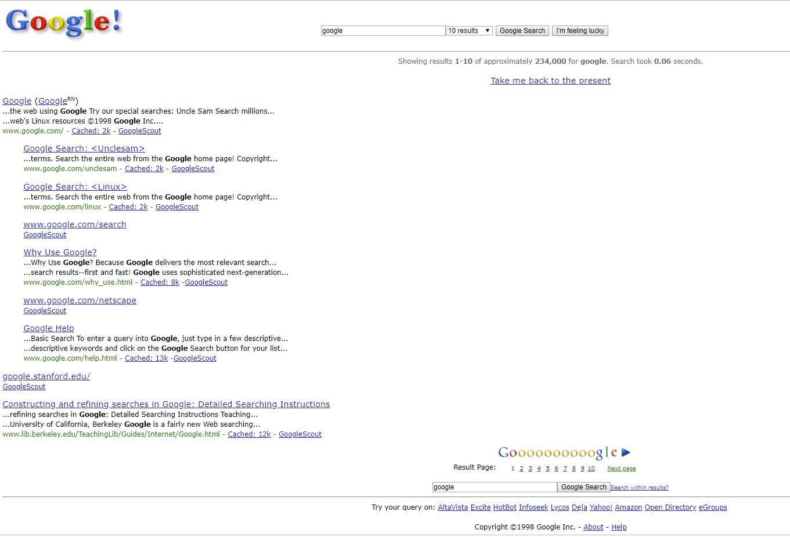The image size is (790, 537).
Task: Click the blue next-page arrow icon
Action: tap(626, 452)
